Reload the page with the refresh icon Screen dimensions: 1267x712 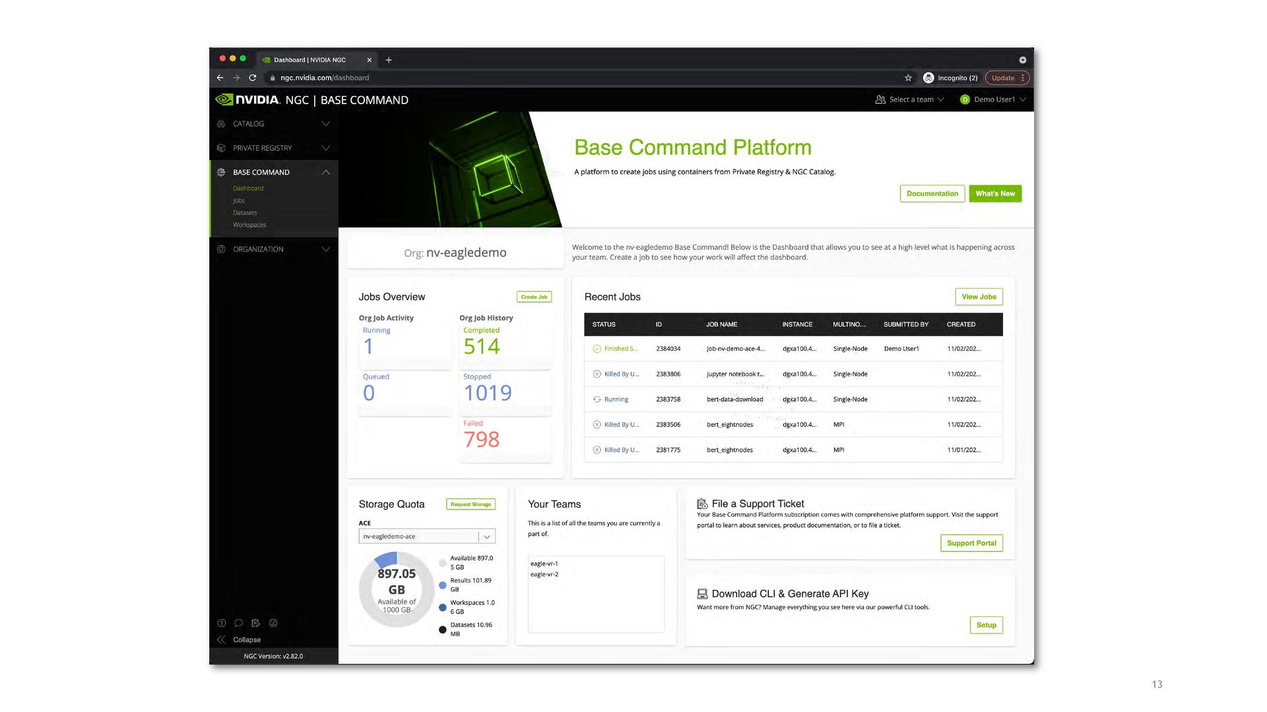pyautogui.click(x=253, y=78)
